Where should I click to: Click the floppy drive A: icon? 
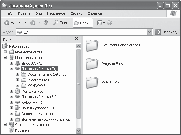17,63
